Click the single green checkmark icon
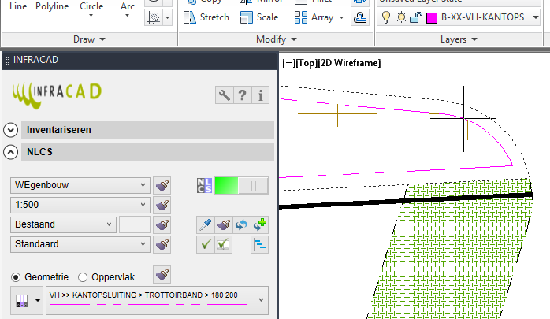The image size is (550, 319). [205, 245]
